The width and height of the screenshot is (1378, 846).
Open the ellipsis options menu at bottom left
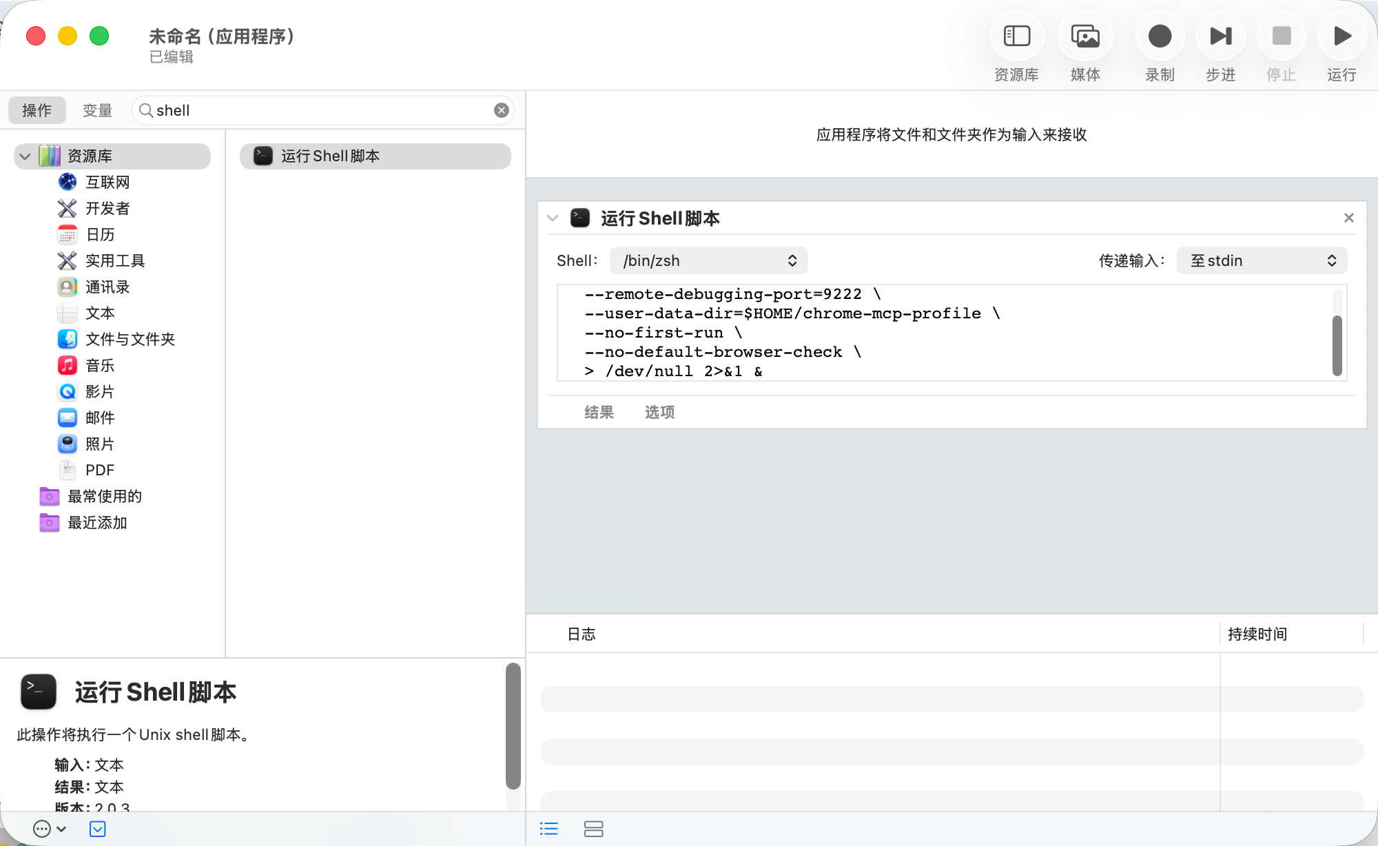coord(50,829)
